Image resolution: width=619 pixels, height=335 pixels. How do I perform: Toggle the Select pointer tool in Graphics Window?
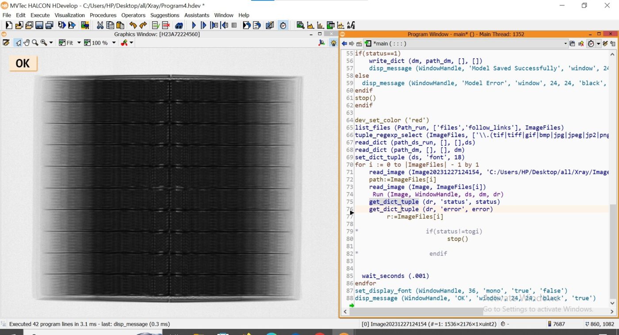(x=18, y=43)
